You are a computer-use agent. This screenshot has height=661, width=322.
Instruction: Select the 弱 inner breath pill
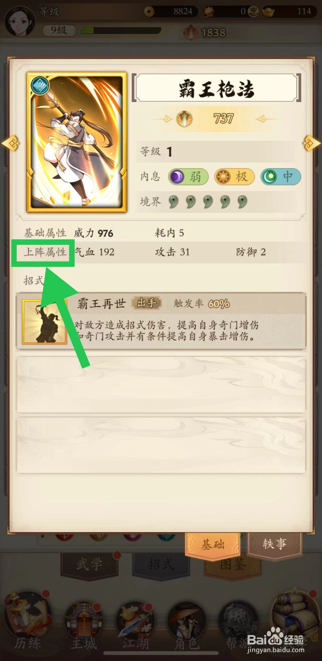click(x=188, y=177)
